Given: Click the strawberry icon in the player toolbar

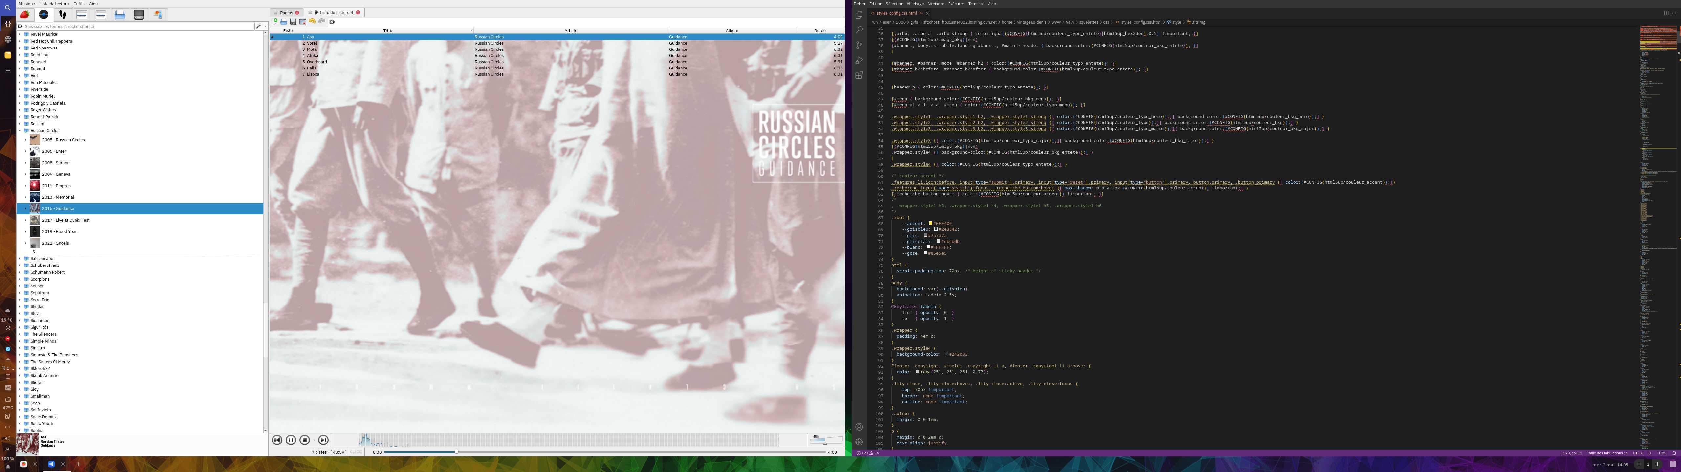Looking at the screenshot, I should 25,14.
